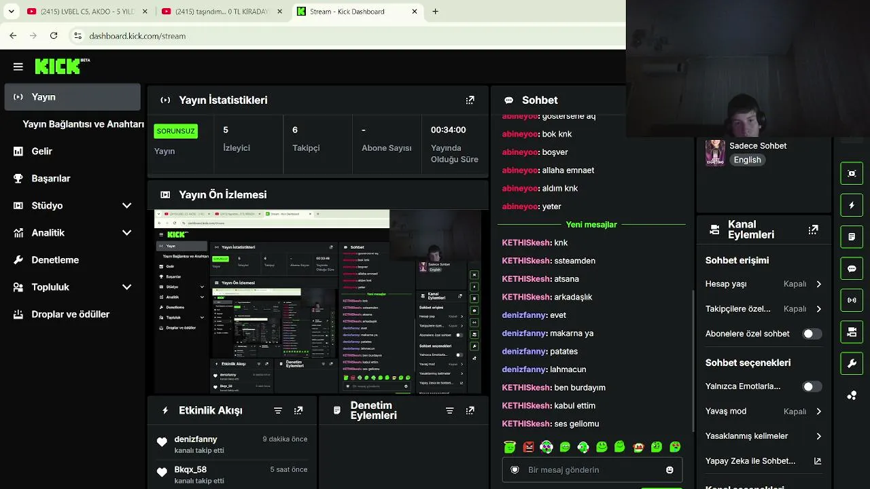Insert the angel halo green emote
The width and height of the screenshot is (870, 489).
click(510, 447)
